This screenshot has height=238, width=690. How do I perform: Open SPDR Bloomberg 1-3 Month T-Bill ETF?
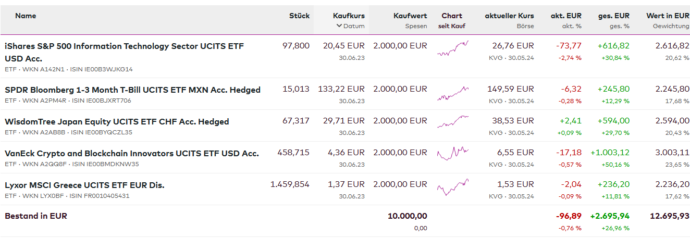tap(132, 90)
